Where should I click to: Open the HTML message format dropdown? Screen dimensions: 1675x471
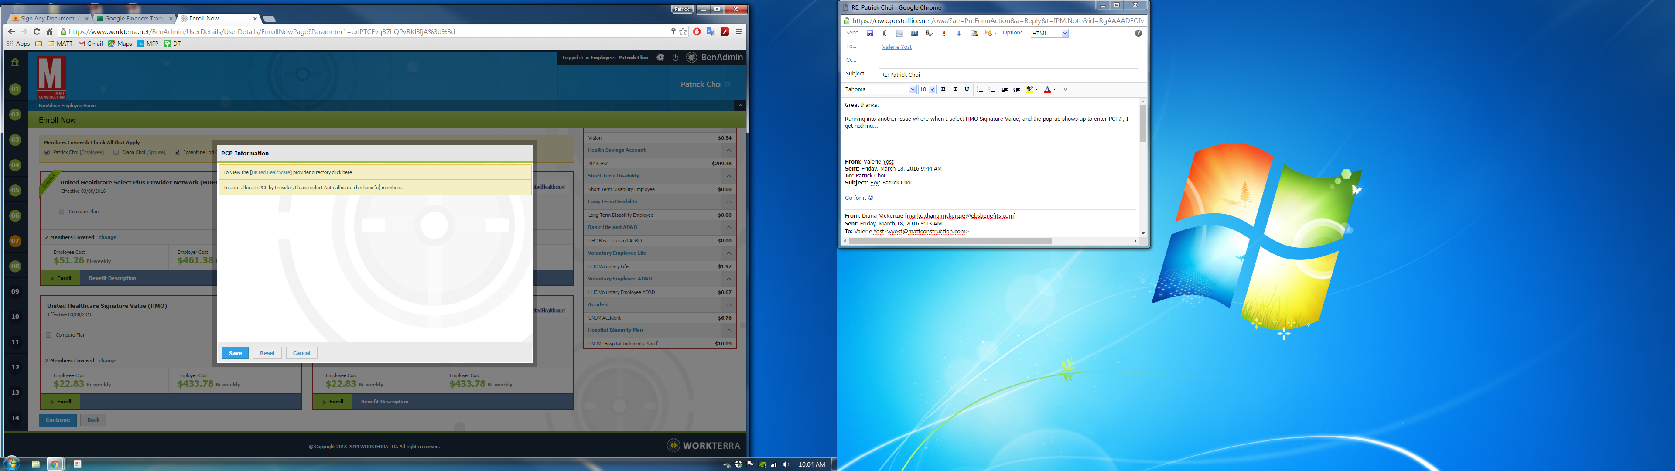1049,33
